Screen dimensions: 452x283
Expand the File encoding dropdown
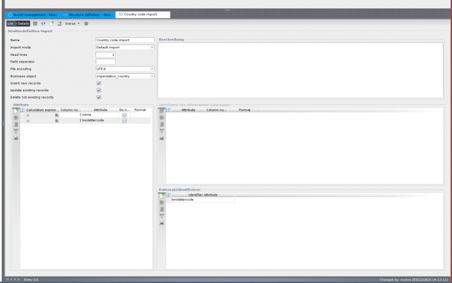pyautogui.click(x=152, y=69)
